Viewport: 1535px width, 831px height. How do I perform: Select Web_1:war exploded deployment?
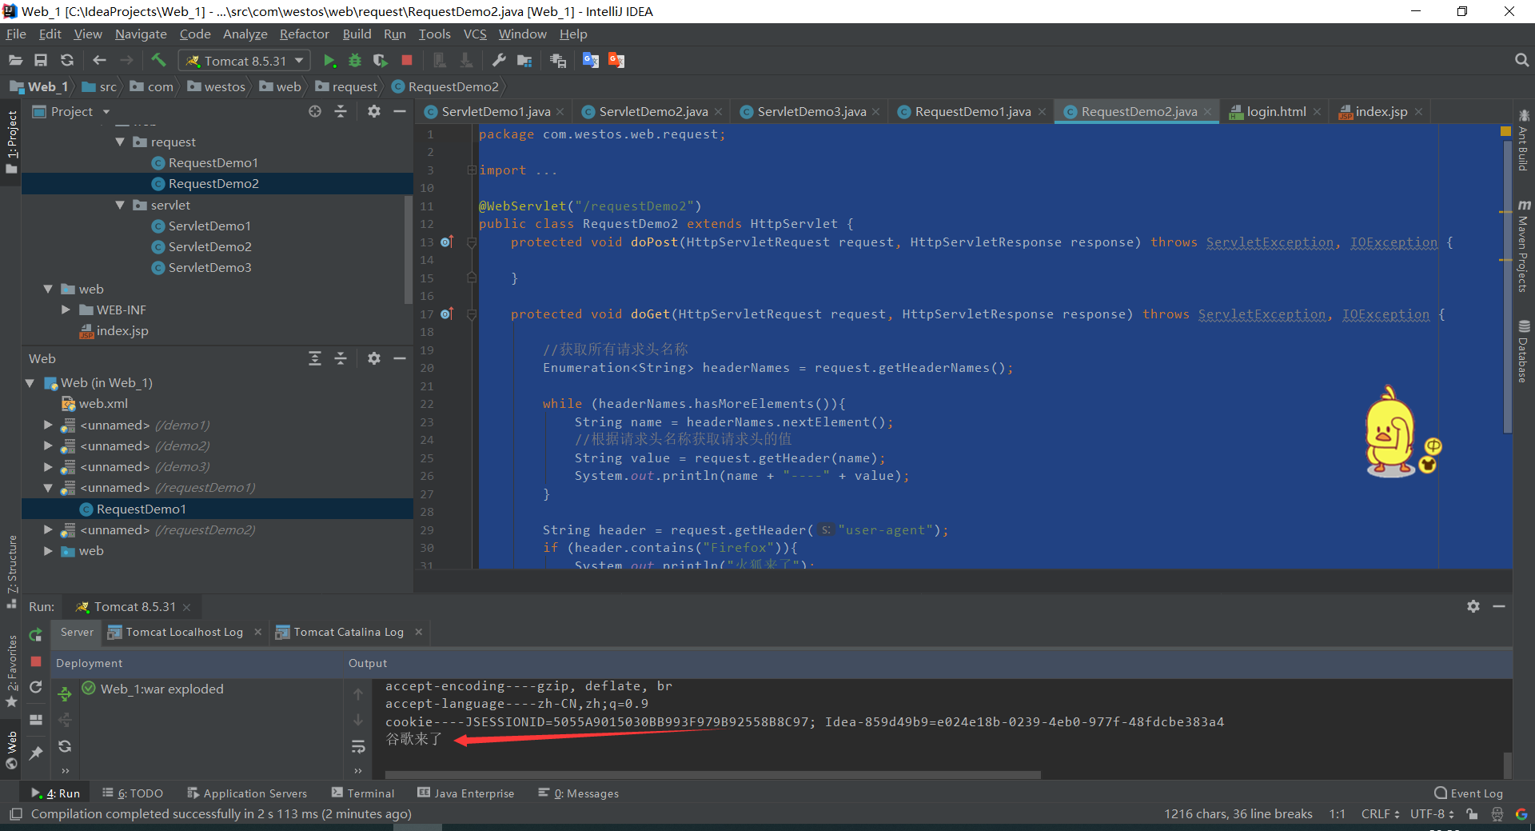pos(153,689)
